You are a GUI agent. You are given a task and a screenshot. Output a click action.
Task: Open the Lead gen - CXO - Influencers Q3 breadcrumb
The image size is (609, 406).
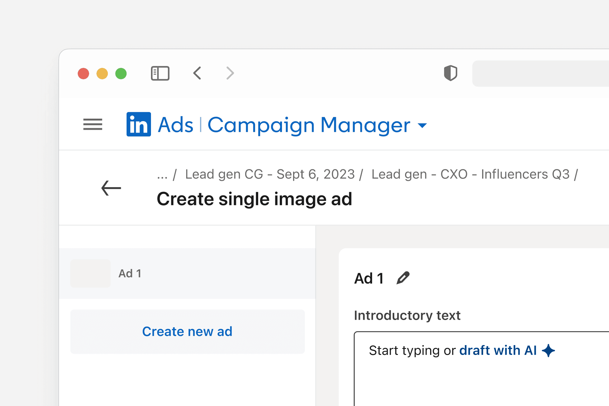click(x=470, y=174)
